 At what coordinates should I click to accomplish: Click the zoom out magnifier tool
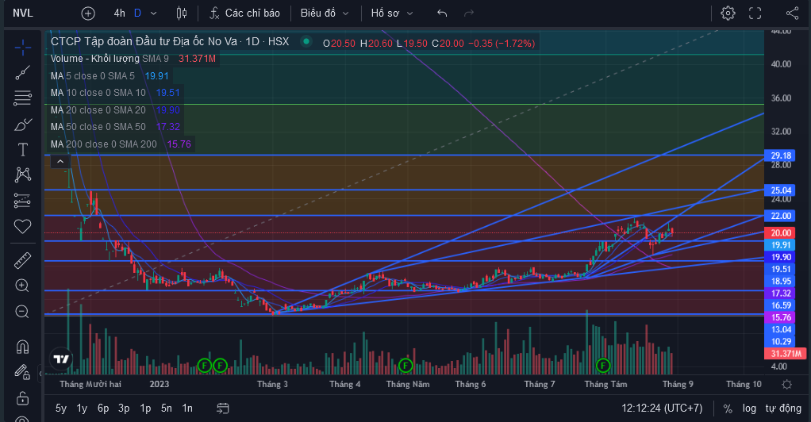(22, 311)
